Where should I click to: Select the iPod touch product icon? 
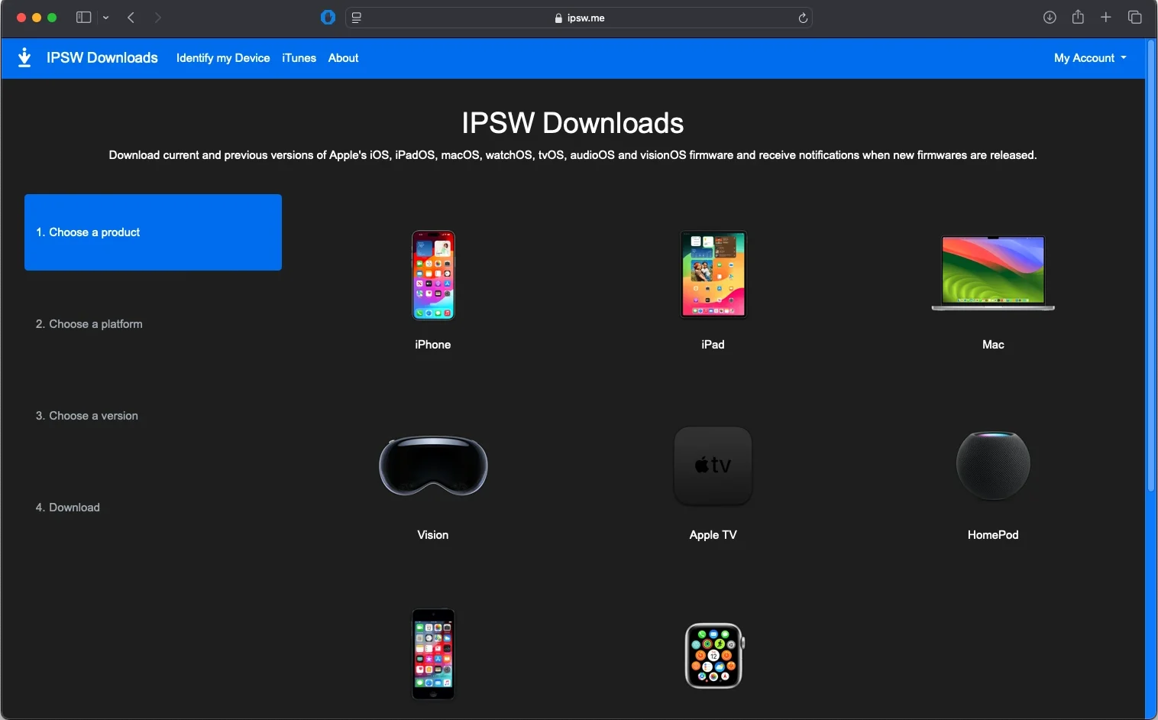[432, 655]
